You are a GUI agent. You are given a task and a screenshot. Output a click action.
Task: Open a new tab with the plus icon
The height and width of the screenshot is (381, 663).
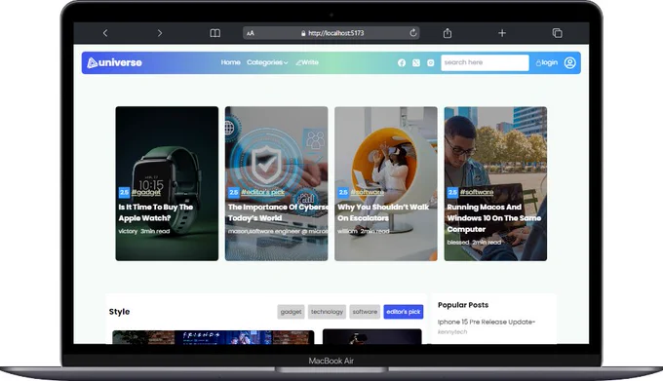click(x=502, y=33)
